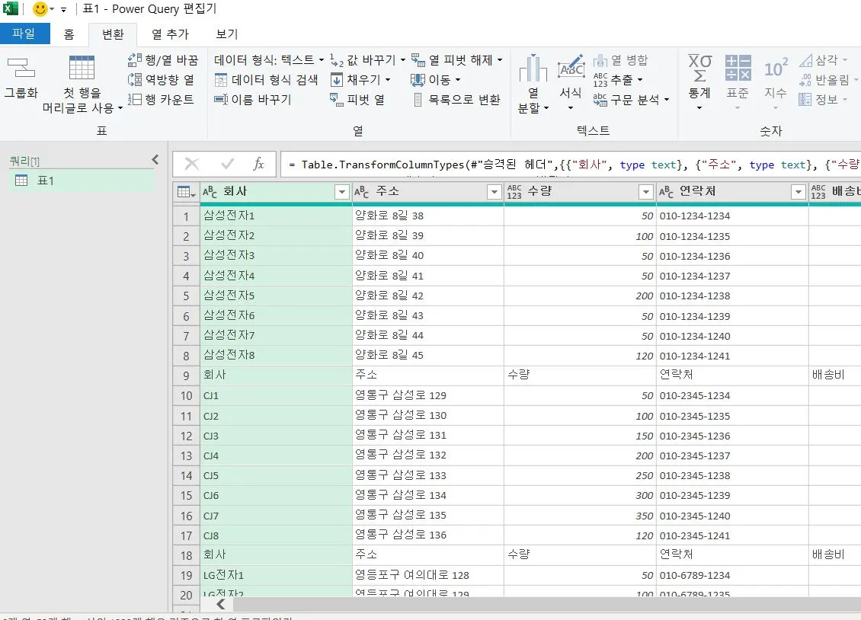The image size is (861, 620).
Task: Switch to the Transform (변환) tab
Action: coord(113,34)
